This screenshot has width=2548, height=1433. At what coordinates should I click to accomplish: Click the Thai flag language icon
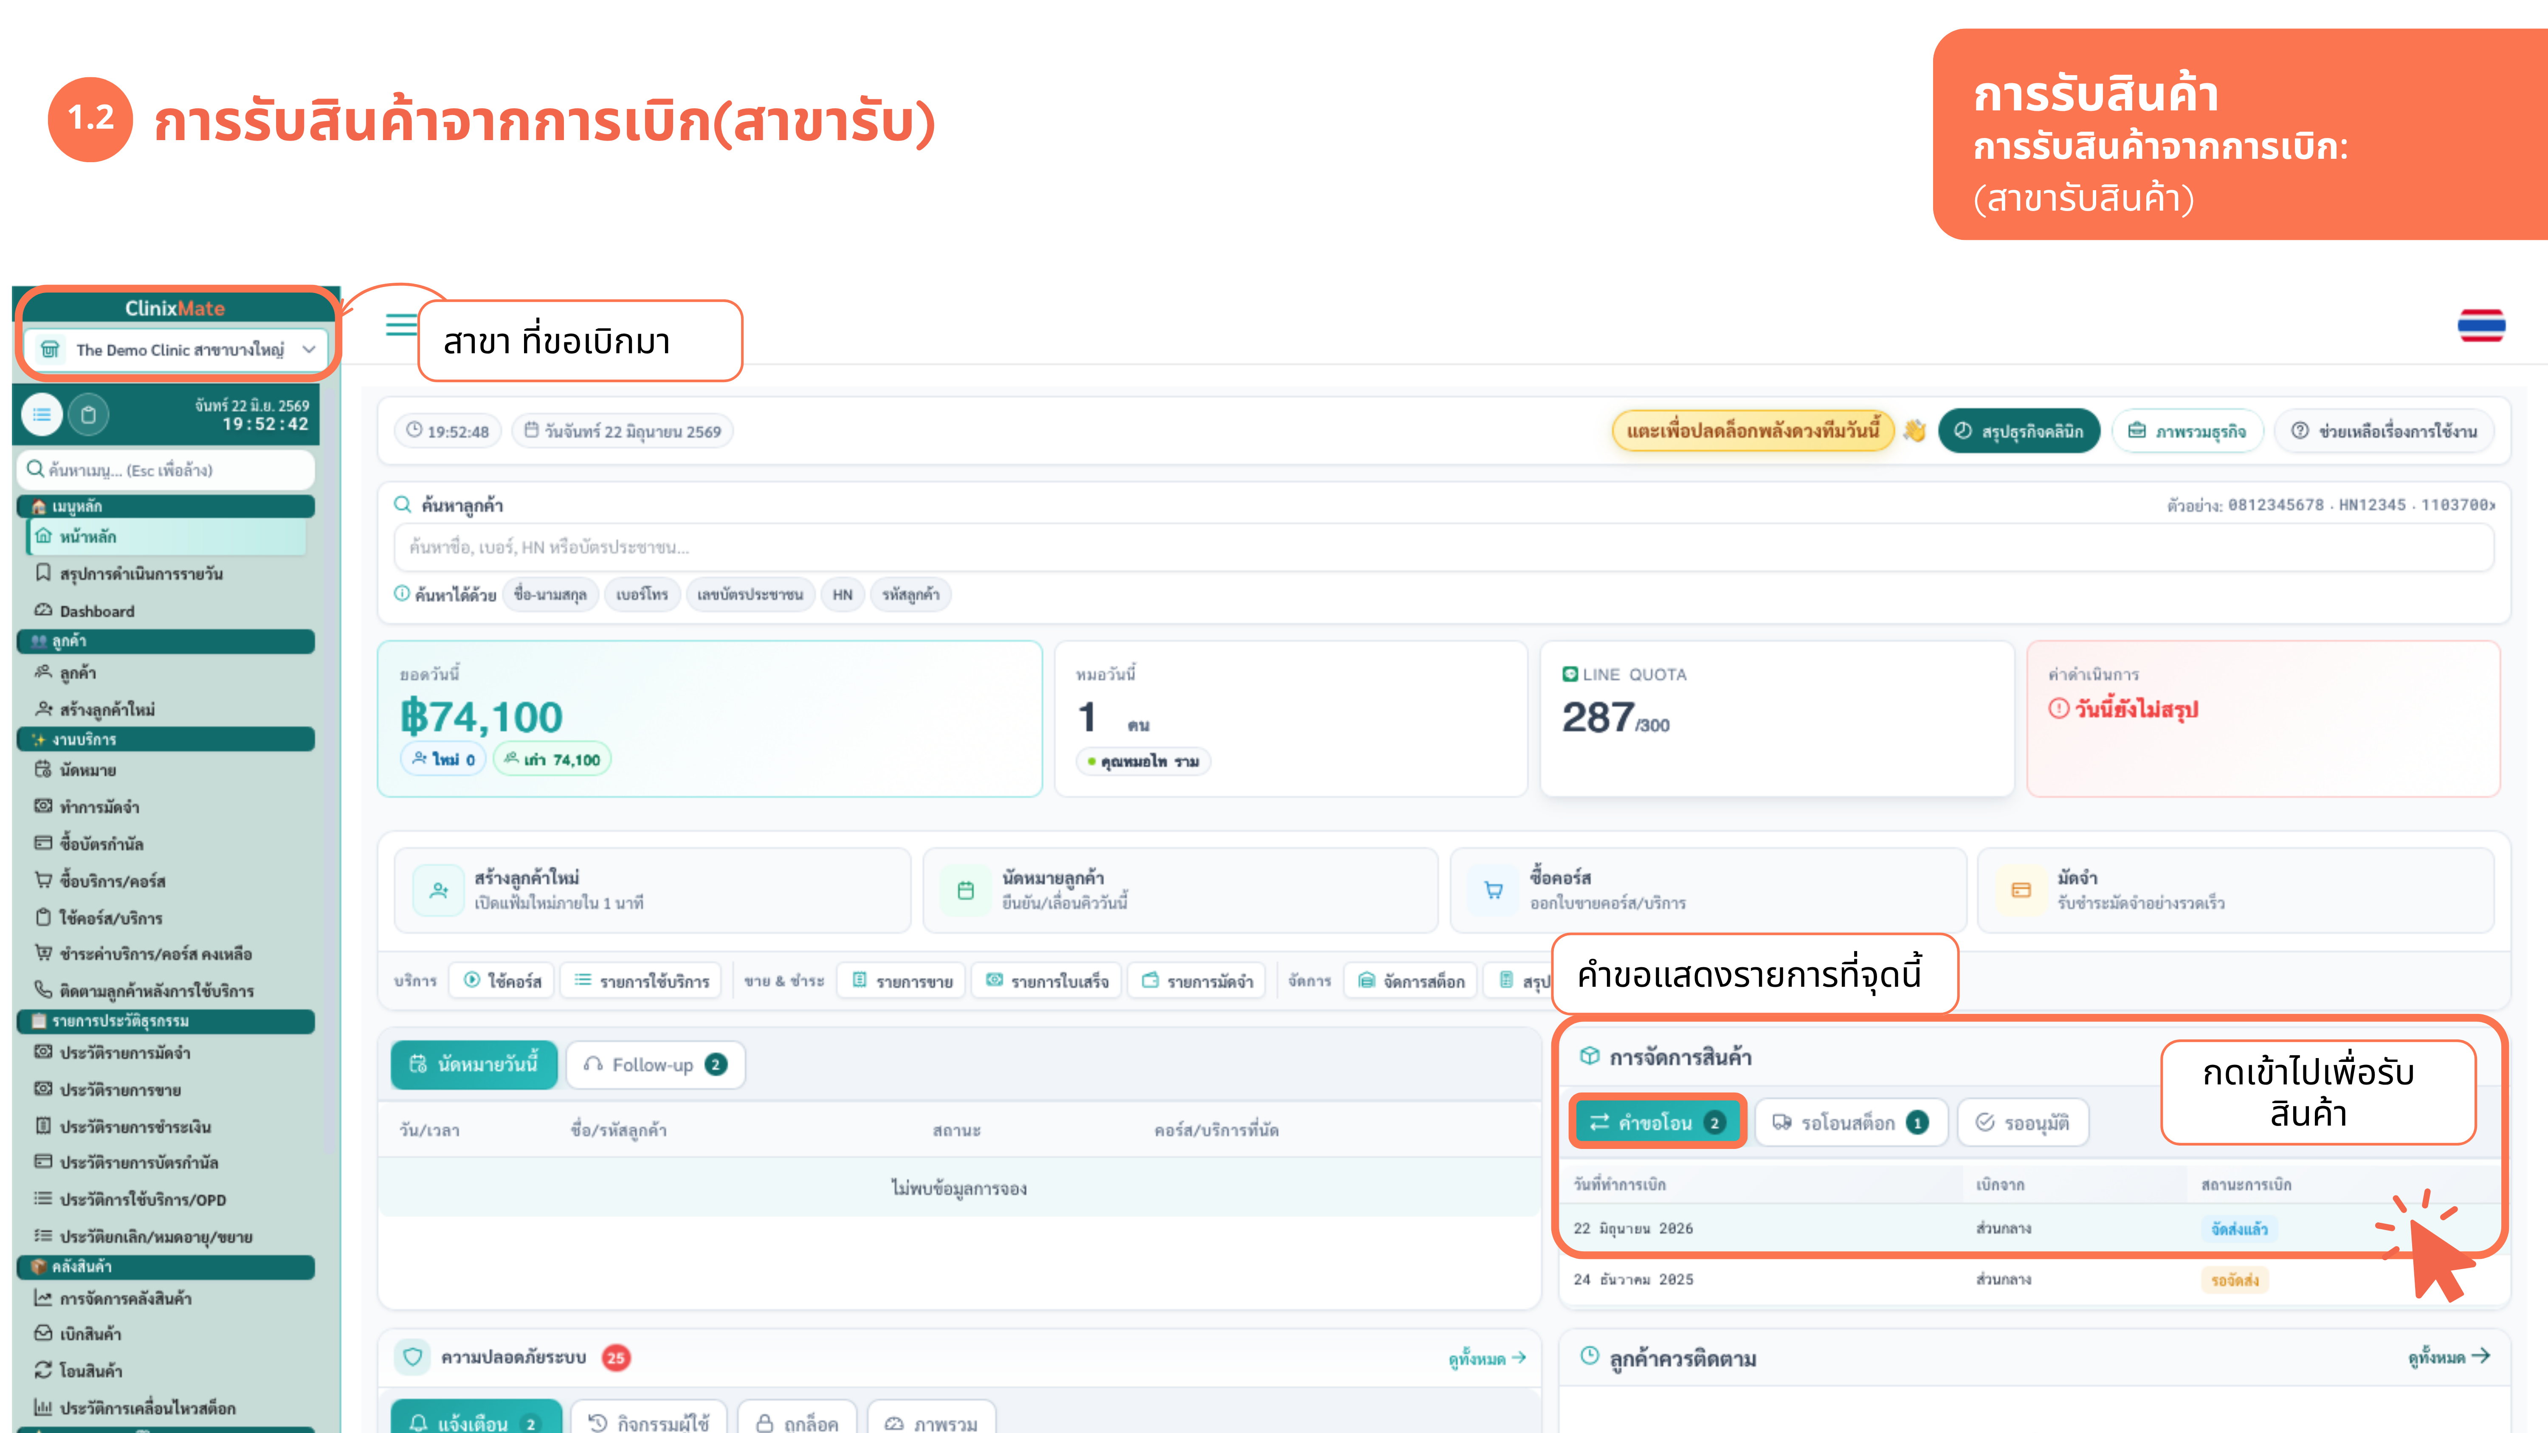tap(2481, 325)
